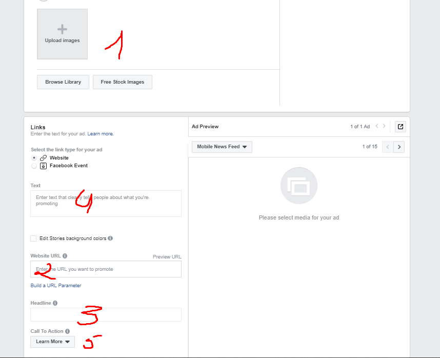Click the Free Stock Images button

tap(123, 82)
